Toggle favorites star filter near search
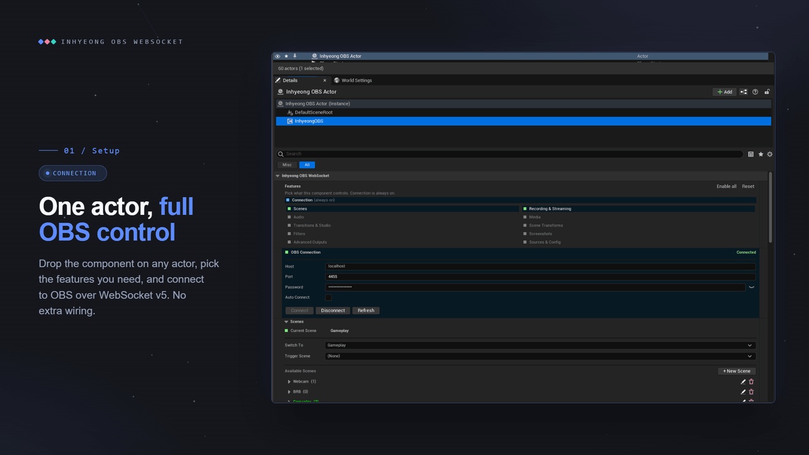This screenshot has width=809, height=455. tap(760, 154)
